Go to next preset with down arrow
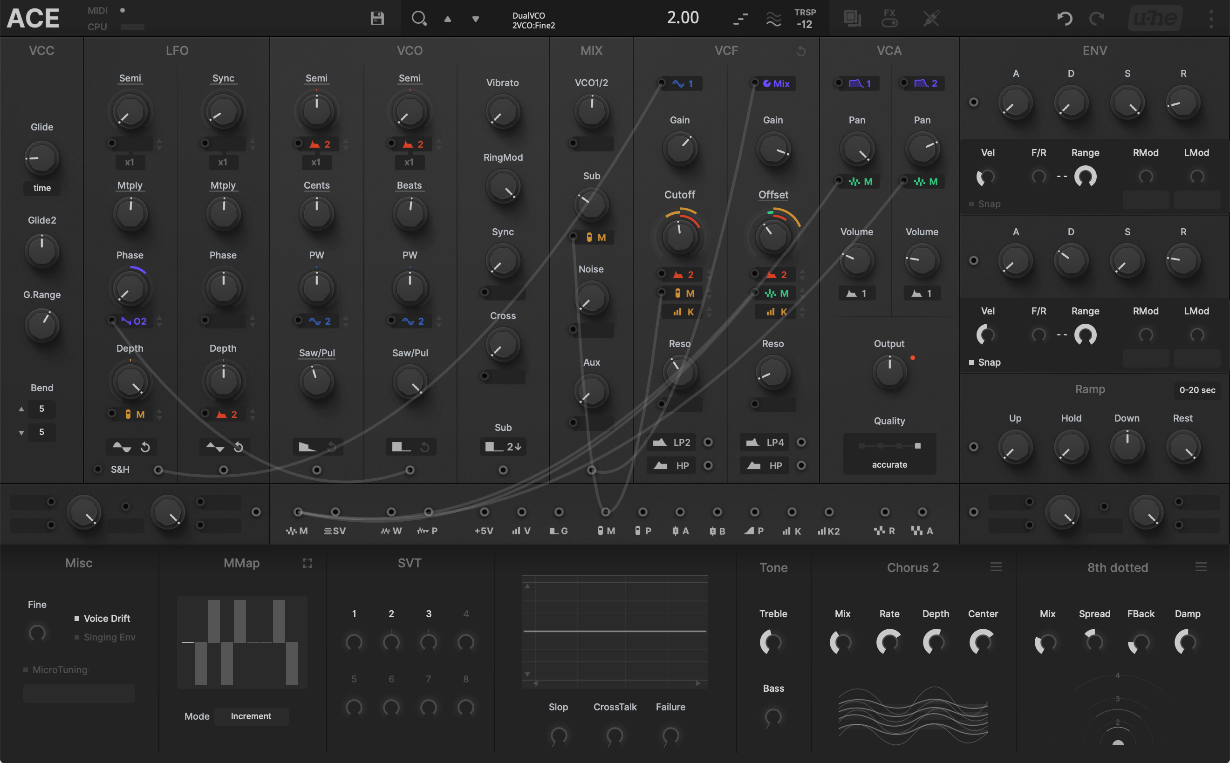This screenshot has height=763, width=1230. click(x=475, y=19)
